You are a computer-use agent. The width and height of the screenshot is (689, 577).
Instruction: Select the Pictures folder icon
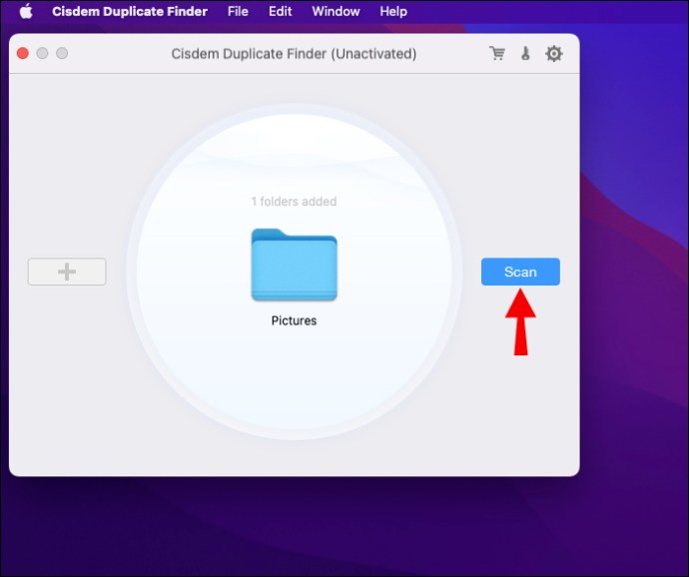click(294, 265)
